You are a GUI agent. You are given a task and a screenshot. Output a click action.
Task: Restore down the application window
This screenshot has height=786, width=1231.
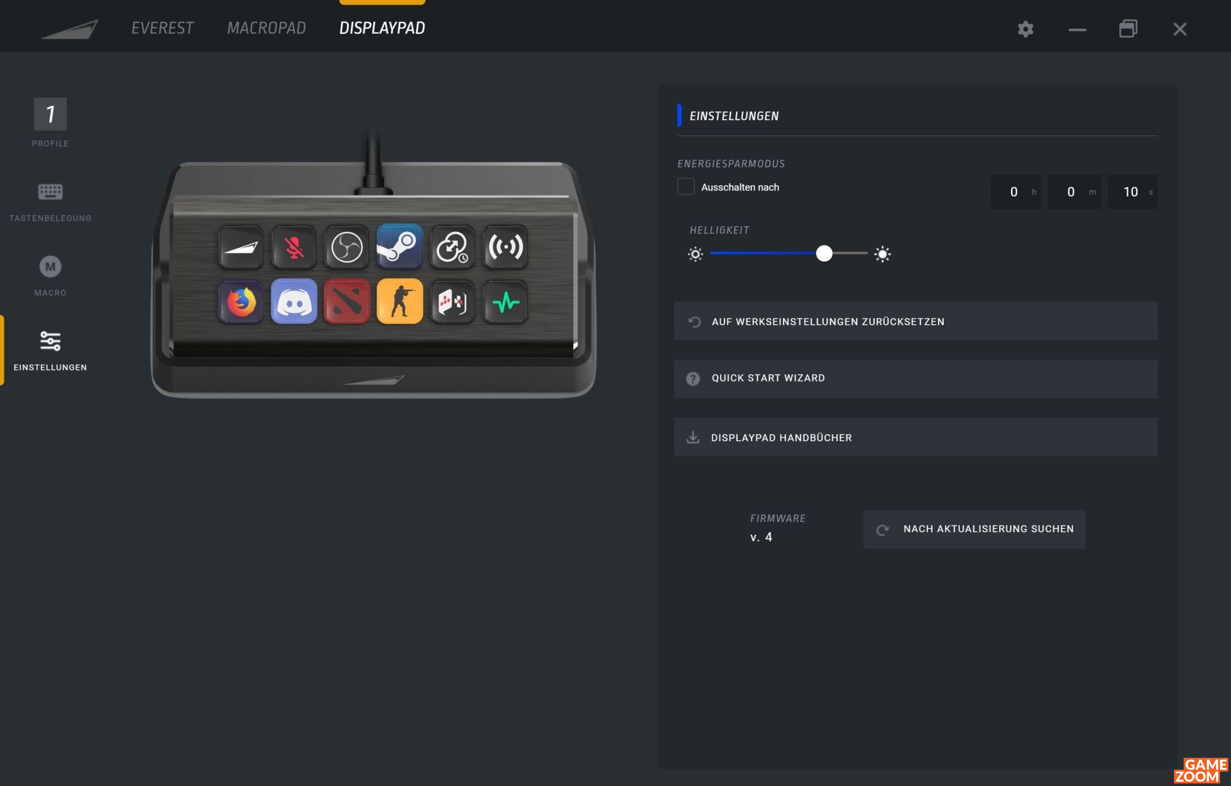pyautogui.click(x=1128, y=29)
